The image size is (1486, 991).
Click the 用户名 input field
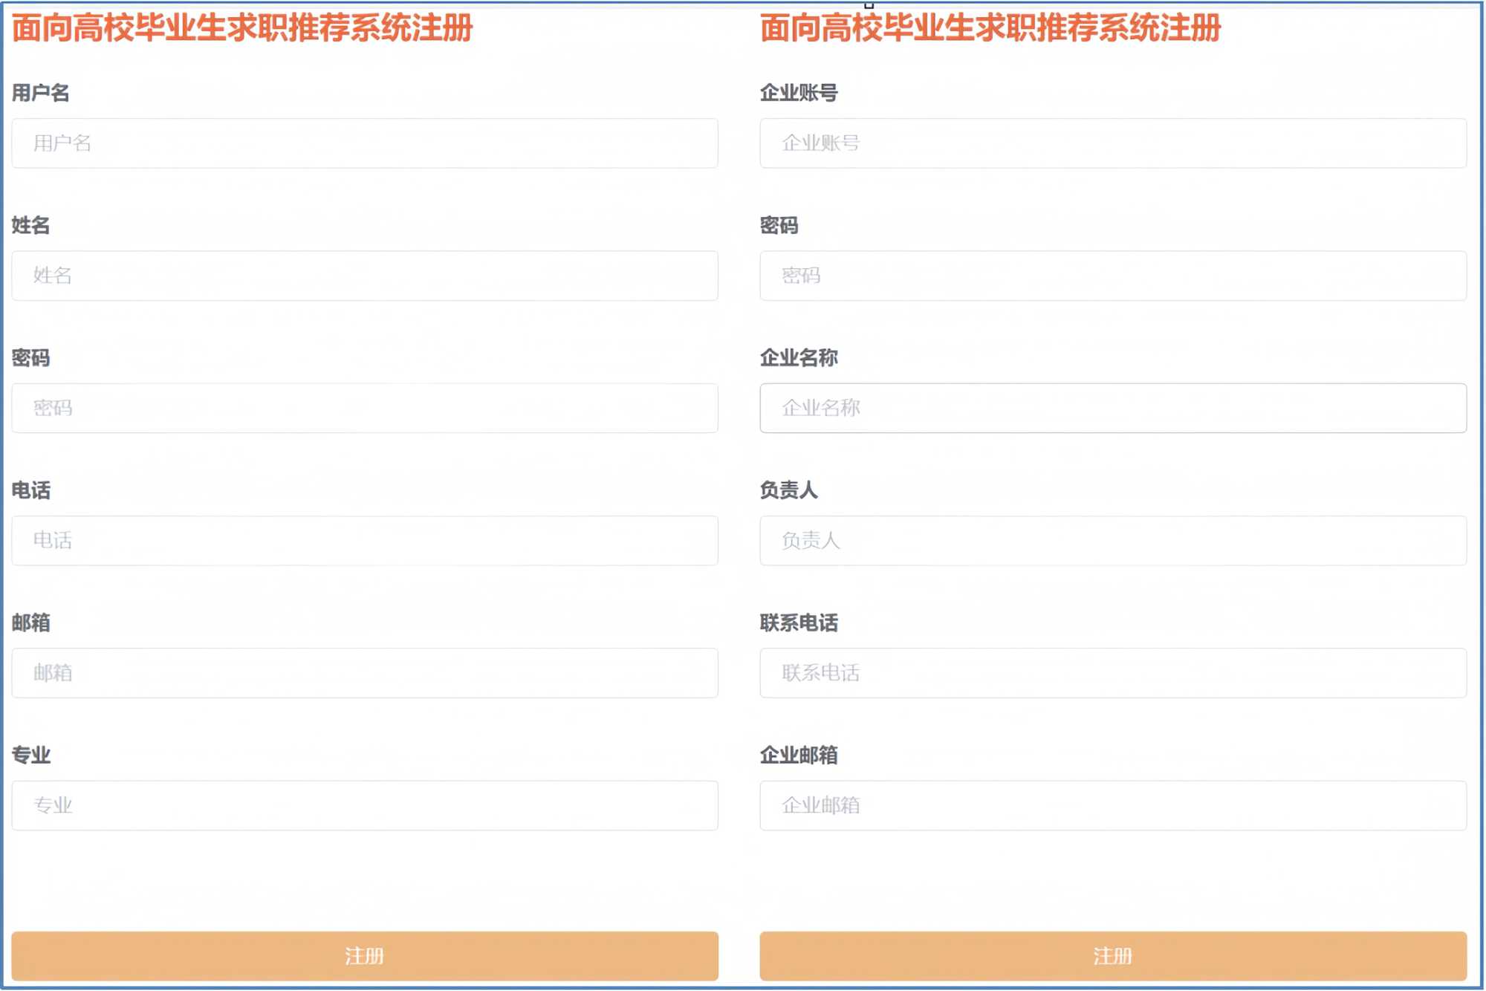pos(364,143)
